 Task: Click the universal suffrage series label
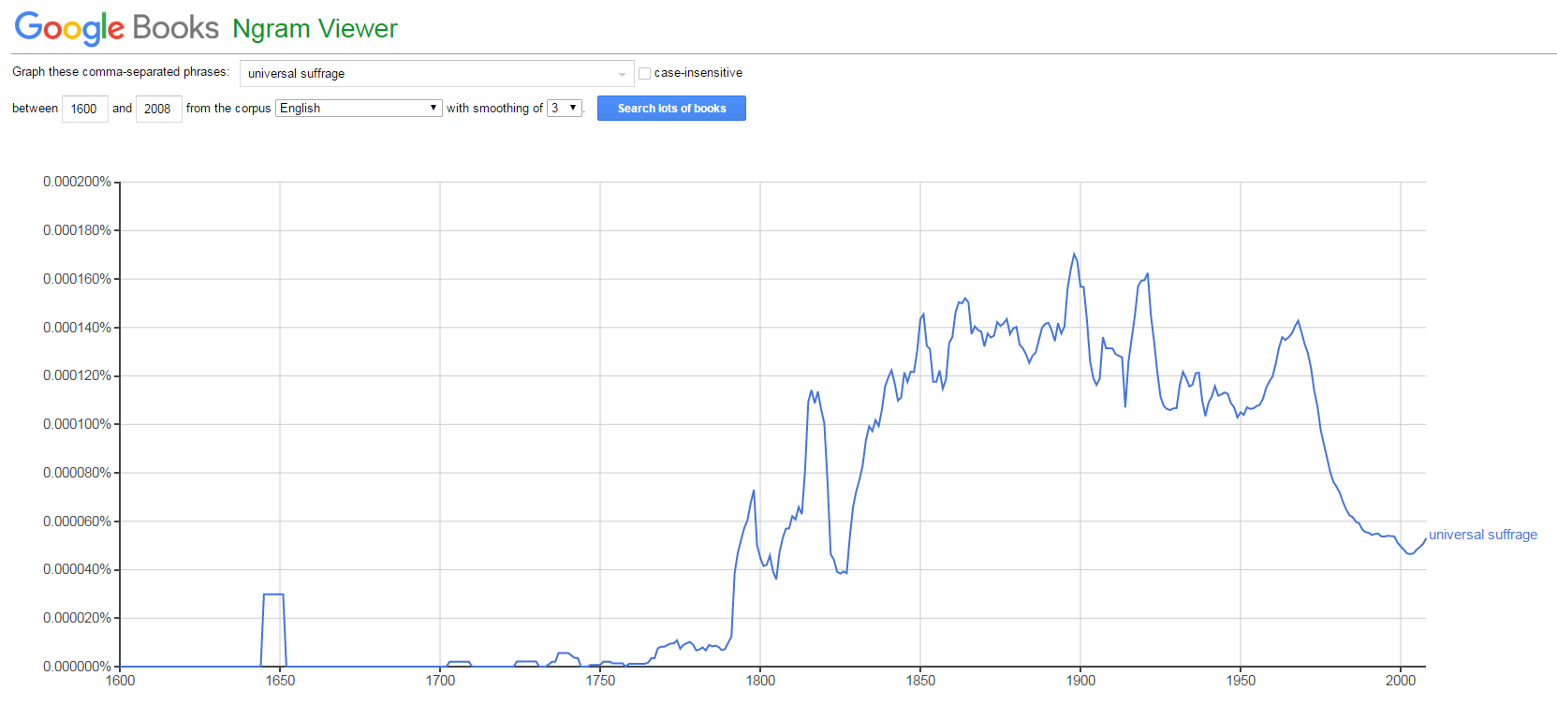[1482, 535]
